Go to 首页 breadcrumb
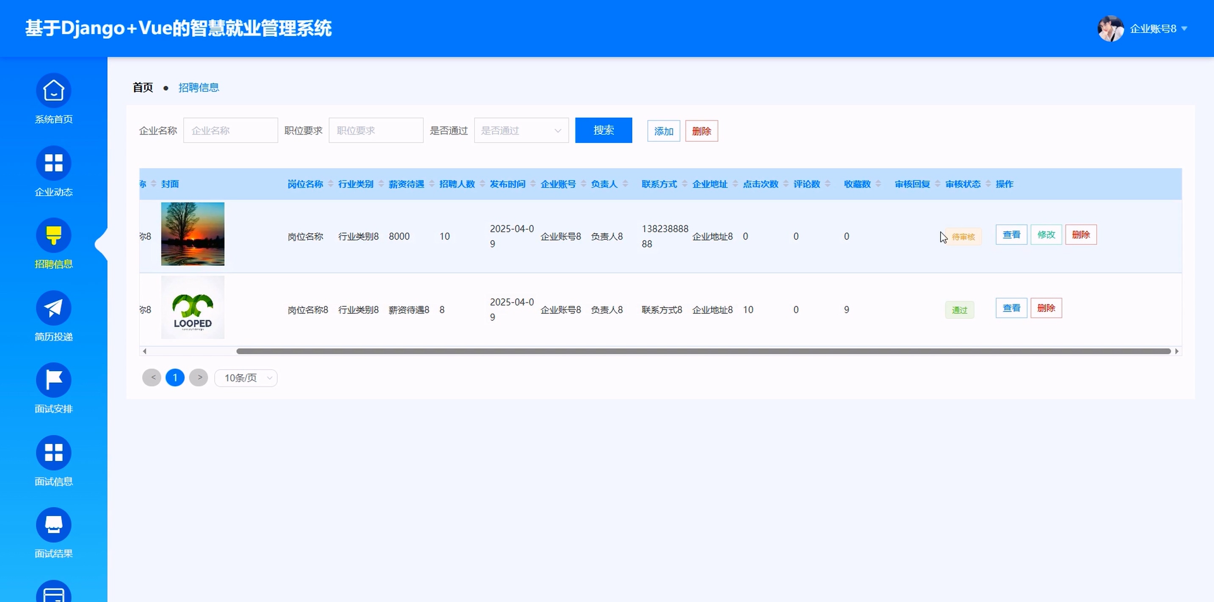 [x=143, y=88]
